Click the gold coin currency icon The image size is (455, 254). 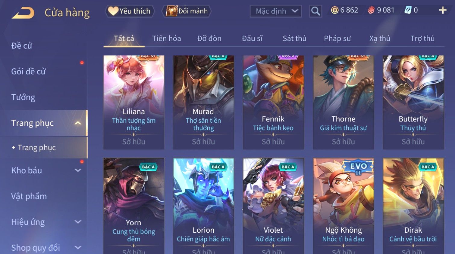click(x=335, y=10)
